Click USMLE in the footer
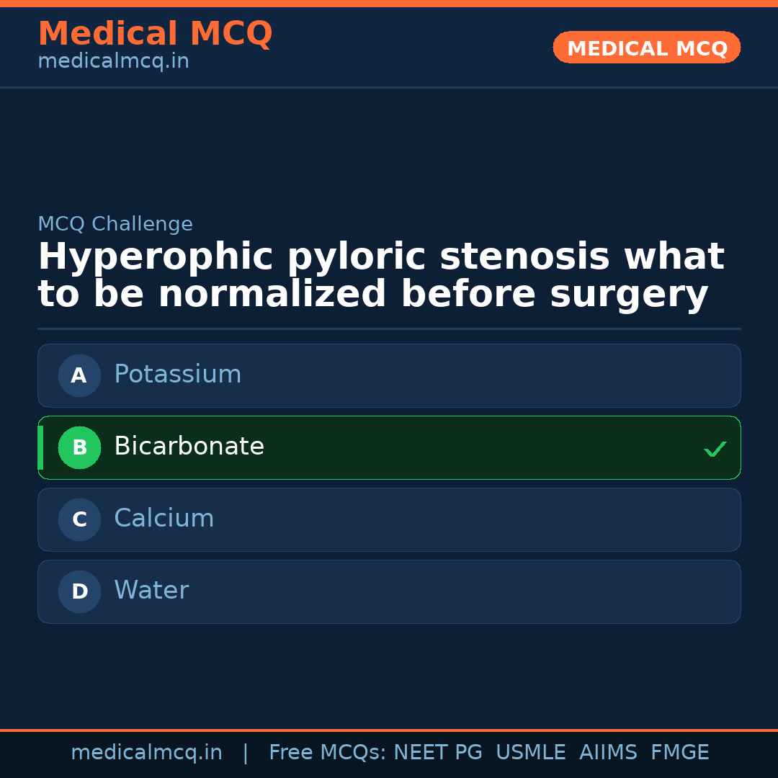 pos(530,753)
